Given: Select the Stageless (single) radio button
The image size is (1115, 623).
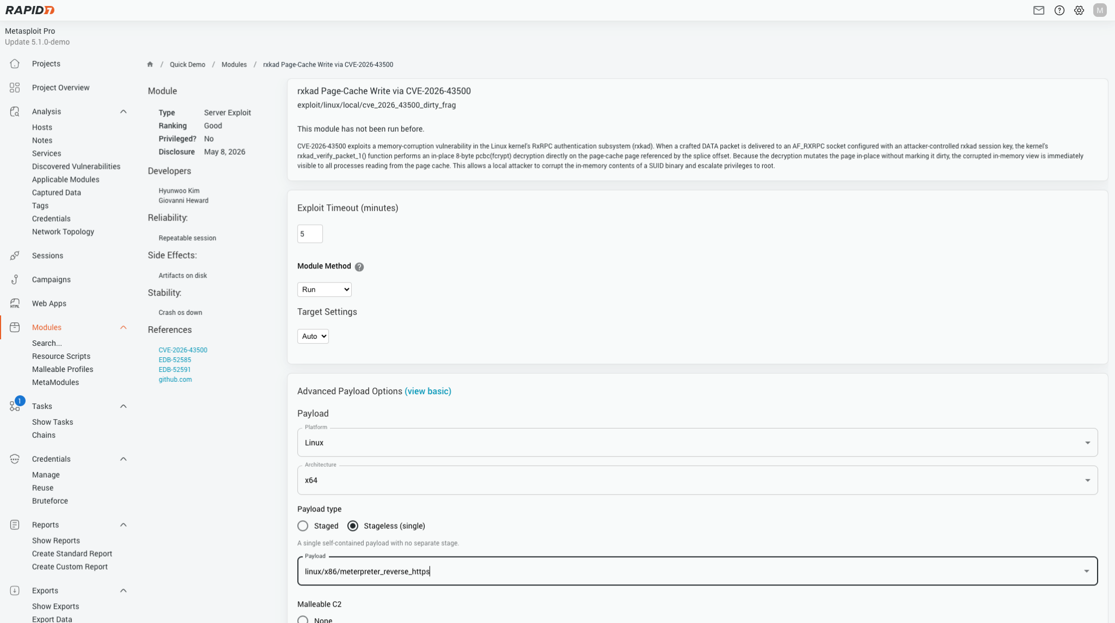Looking at the screenshot, I should pyautogui.click(x=353, y=526).
